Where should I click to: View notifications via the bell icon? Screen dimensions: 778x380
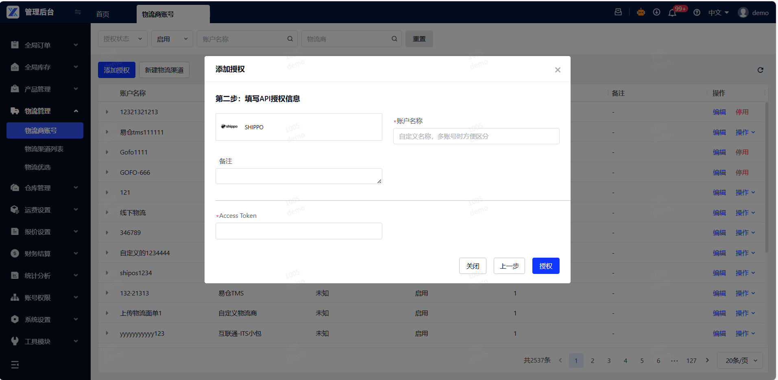point(672,13)
